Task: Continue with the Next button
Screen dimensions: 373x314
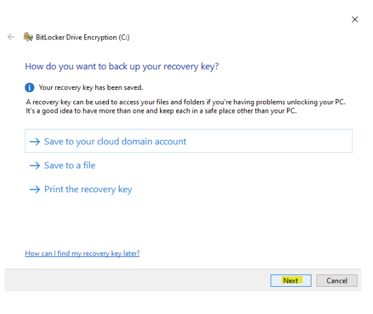Action: click(x=291, y=281)
